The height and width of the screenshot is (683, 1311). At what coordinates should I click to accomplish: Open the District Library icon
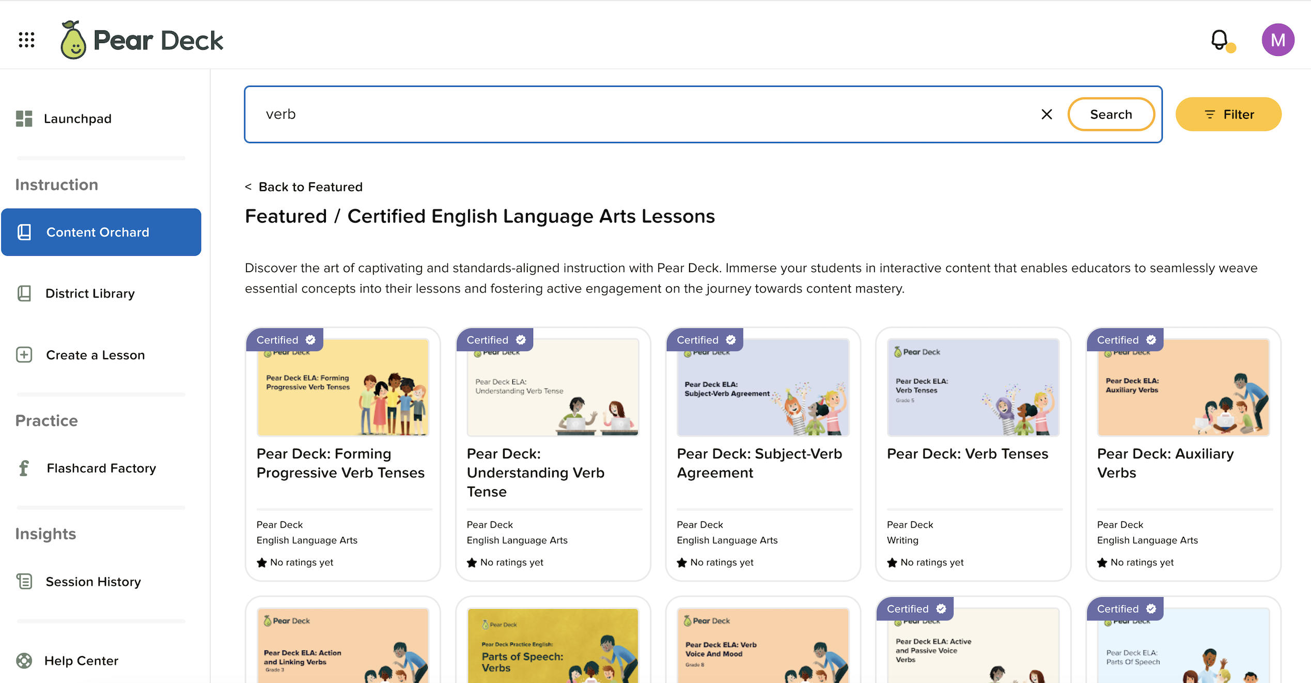[x=23, y=293]
